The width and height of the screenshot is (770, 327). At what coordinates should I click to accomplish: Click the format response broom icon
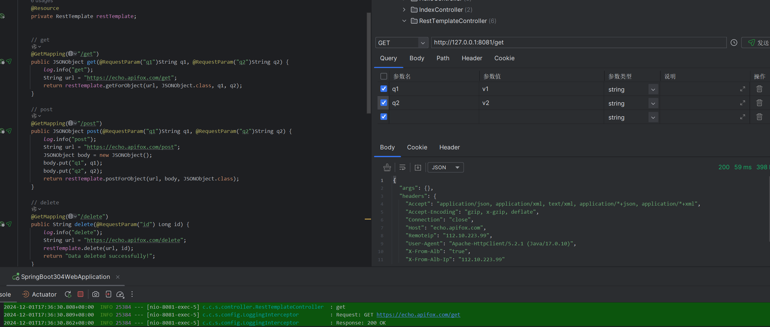(x=387, y=167)
